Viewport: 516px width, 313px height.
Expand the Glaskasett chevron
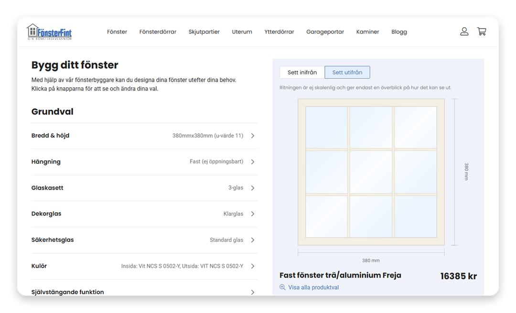click(252, 188)
